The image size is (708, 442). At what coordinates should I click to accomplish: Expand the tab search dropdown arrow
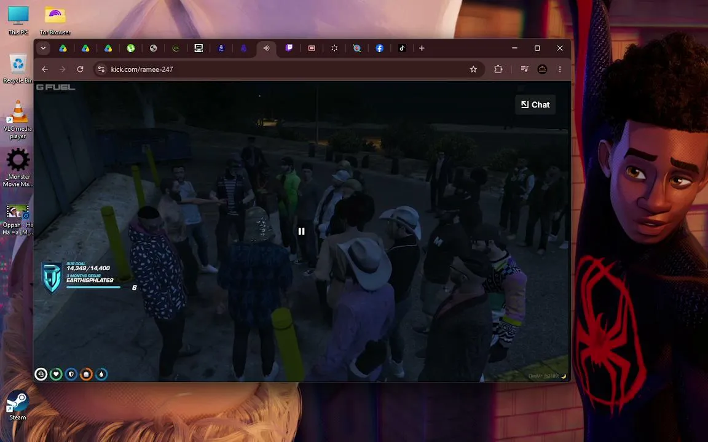[x=44, y=48]
